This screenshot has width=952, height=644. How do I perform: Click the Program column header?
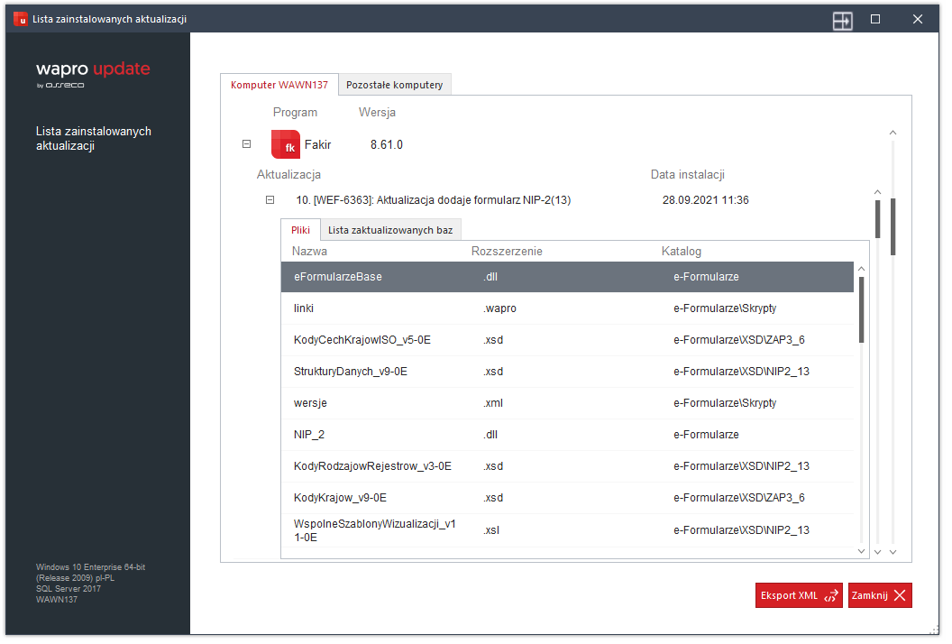(x=295, y=113)
